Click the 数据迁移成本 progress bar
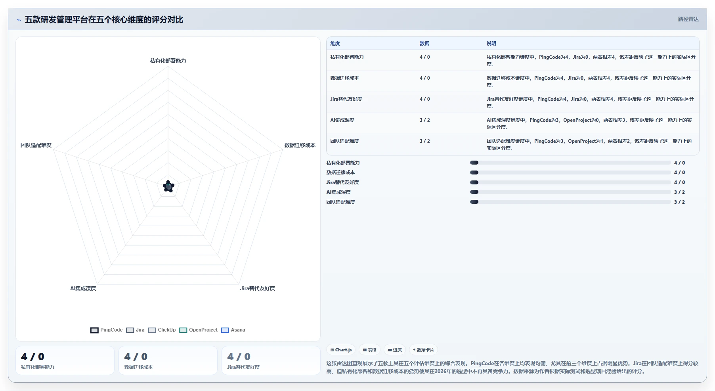Viewport: 715px width, 391px height. tap(570, 172)
